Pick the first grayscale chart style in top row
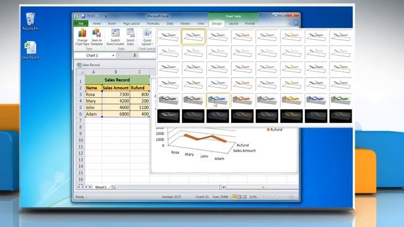The height and width of the screenshot is (227, 404). [x=169, y=37]
